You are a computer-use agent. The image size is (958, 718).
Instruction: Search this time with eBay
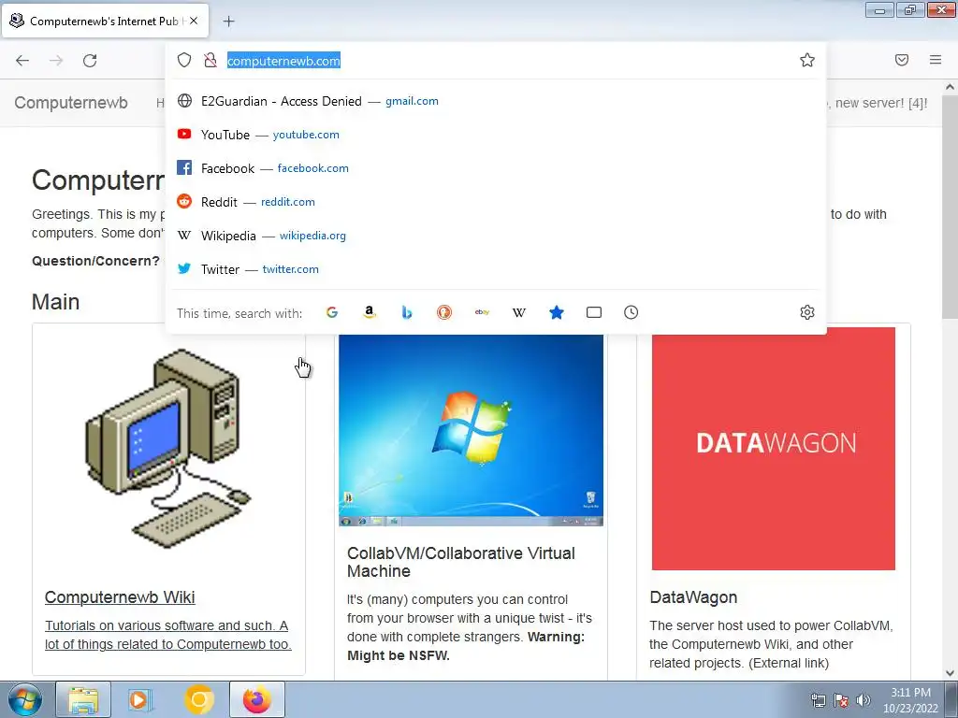coord(482,312)
